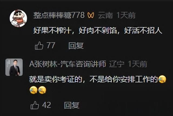This screenshot has height=116, width=173.
Task: Open the Crayon Shin-chan avatar profile
Action: click(18, 18)
